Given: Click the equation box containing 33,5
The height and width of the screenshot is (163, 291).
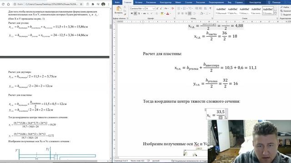Looking at the screenshot, I should point(216,114).
